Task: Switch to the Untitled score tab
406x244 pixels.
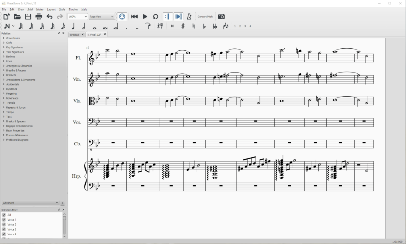Action: [75, 35]
